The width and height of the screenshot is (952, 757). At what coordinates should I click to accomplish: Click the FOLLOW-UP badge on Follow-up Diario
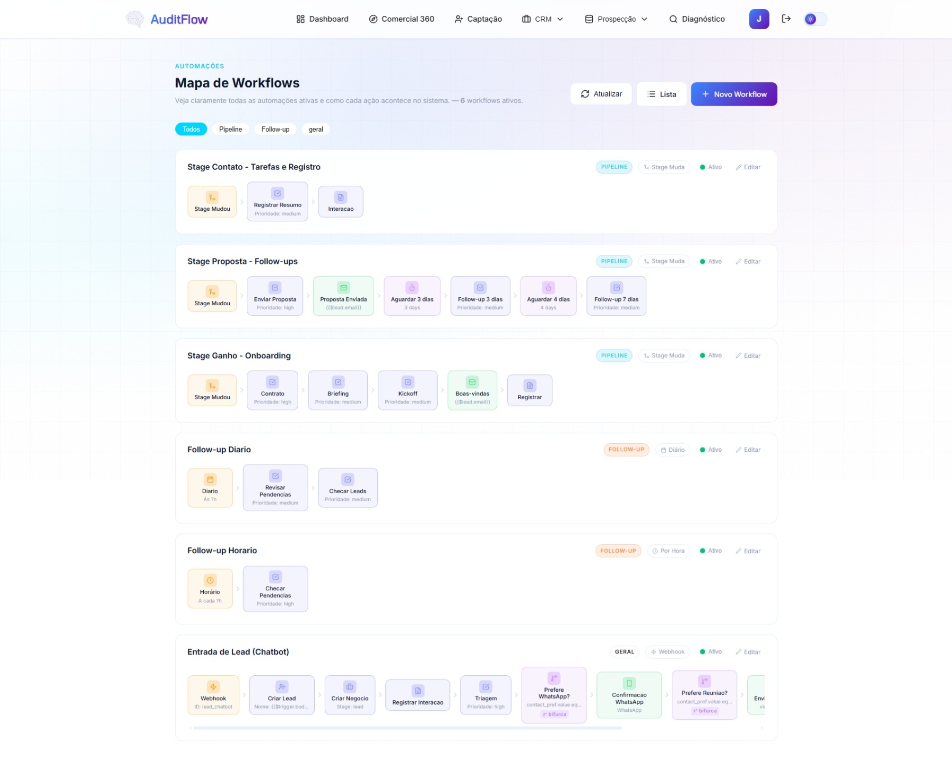click(x=626, y=450)
